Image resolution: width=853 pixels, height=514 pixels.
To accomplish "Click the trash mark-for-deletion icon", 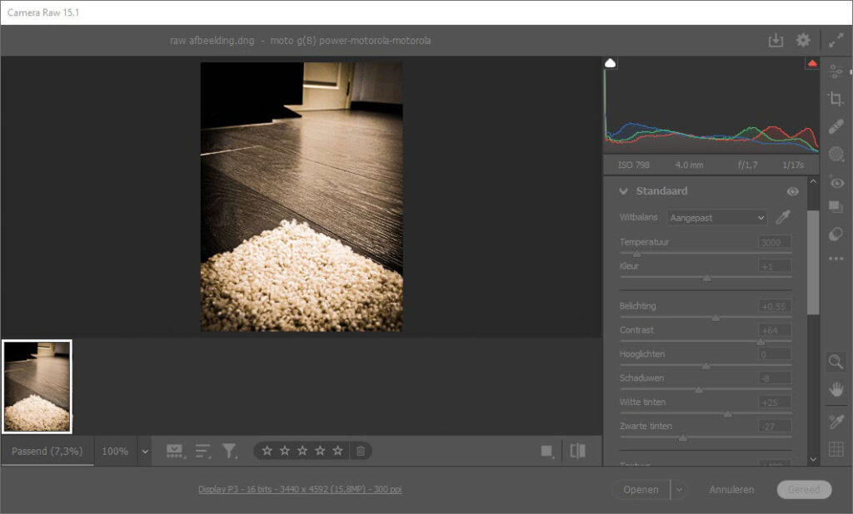I will click(x=360, y=451).
